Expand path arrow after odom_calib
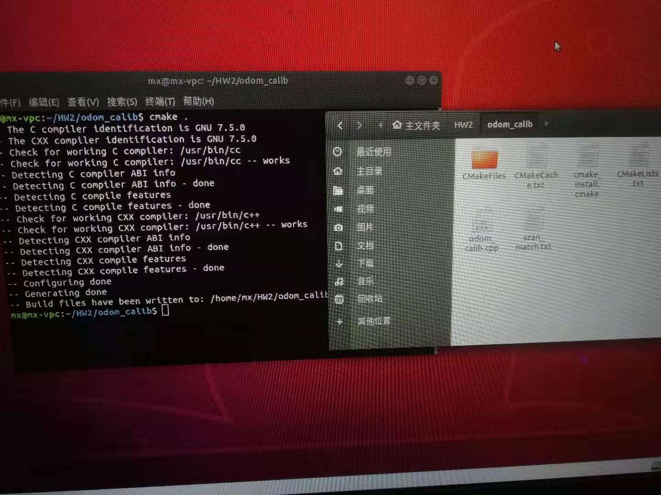The image size is (661, 495). [x=546, y=123]
